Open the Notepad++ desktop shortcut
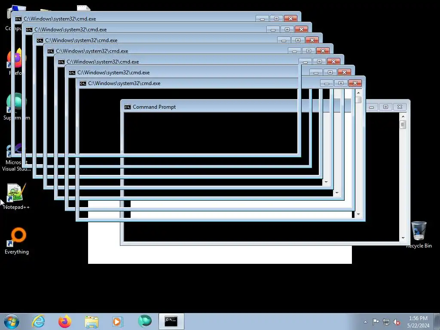The height and width of the screenshot is (330, 440). click(x=16, y=196)
